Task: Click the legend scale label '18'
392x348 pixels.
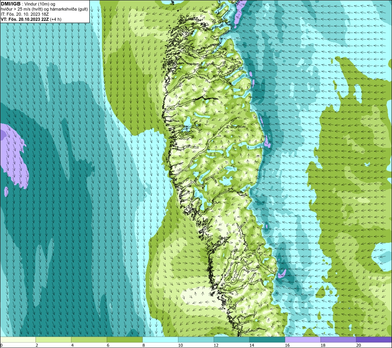Action: pyautogui.click(x=323, y=345)
